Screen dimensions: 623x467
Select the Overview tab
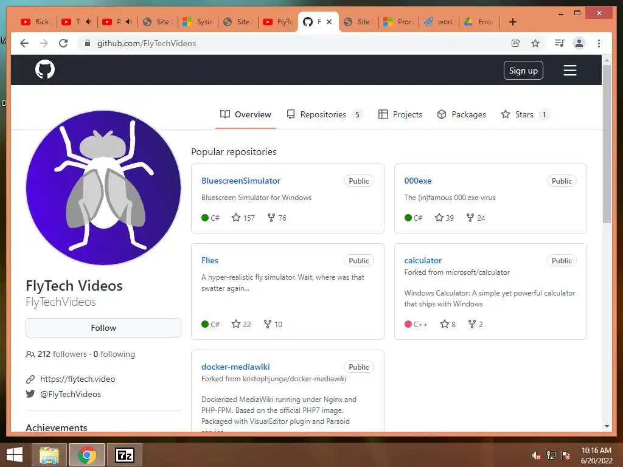point(246,114)
